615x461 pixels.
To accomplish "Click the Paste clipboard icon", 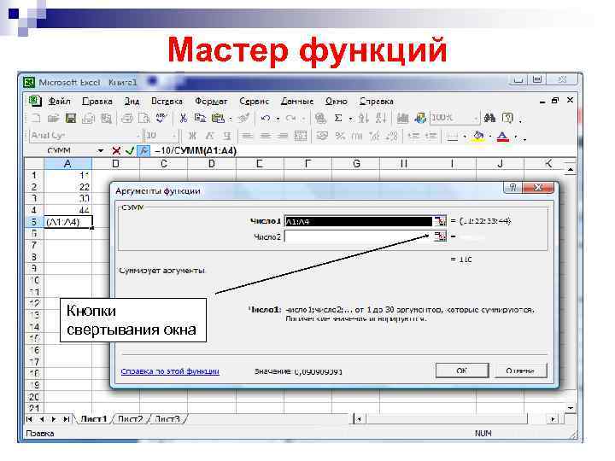I will (218, 118).
